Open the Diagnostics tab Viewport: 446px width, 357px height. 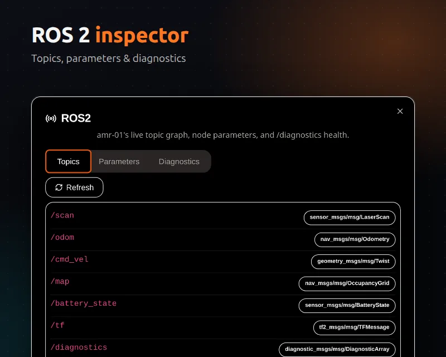(179, 161)
